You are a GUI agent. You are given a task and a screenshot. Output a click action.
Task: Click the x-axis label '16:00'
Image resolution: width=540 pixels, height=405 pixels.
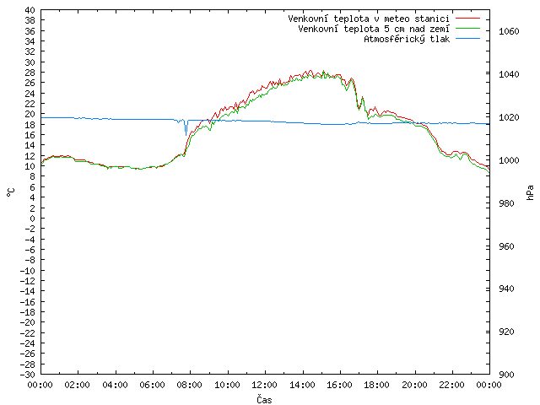pyautogui.click(x=339, y=385)
